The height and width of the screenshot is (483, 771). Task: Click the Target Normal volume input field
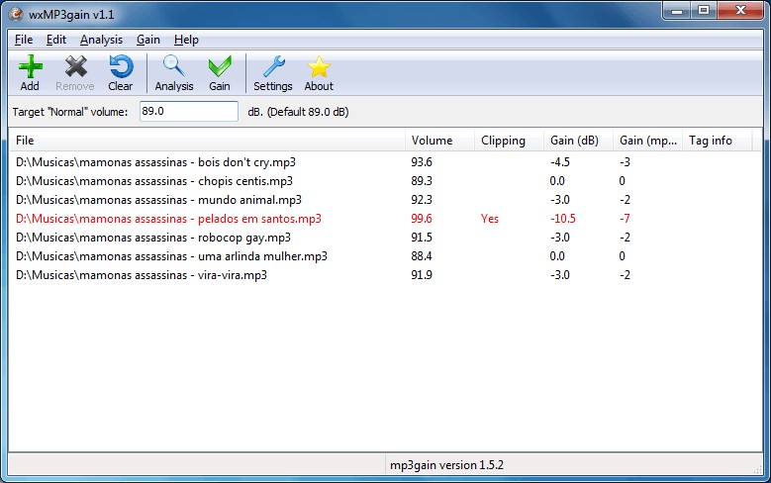click(188, 112)
